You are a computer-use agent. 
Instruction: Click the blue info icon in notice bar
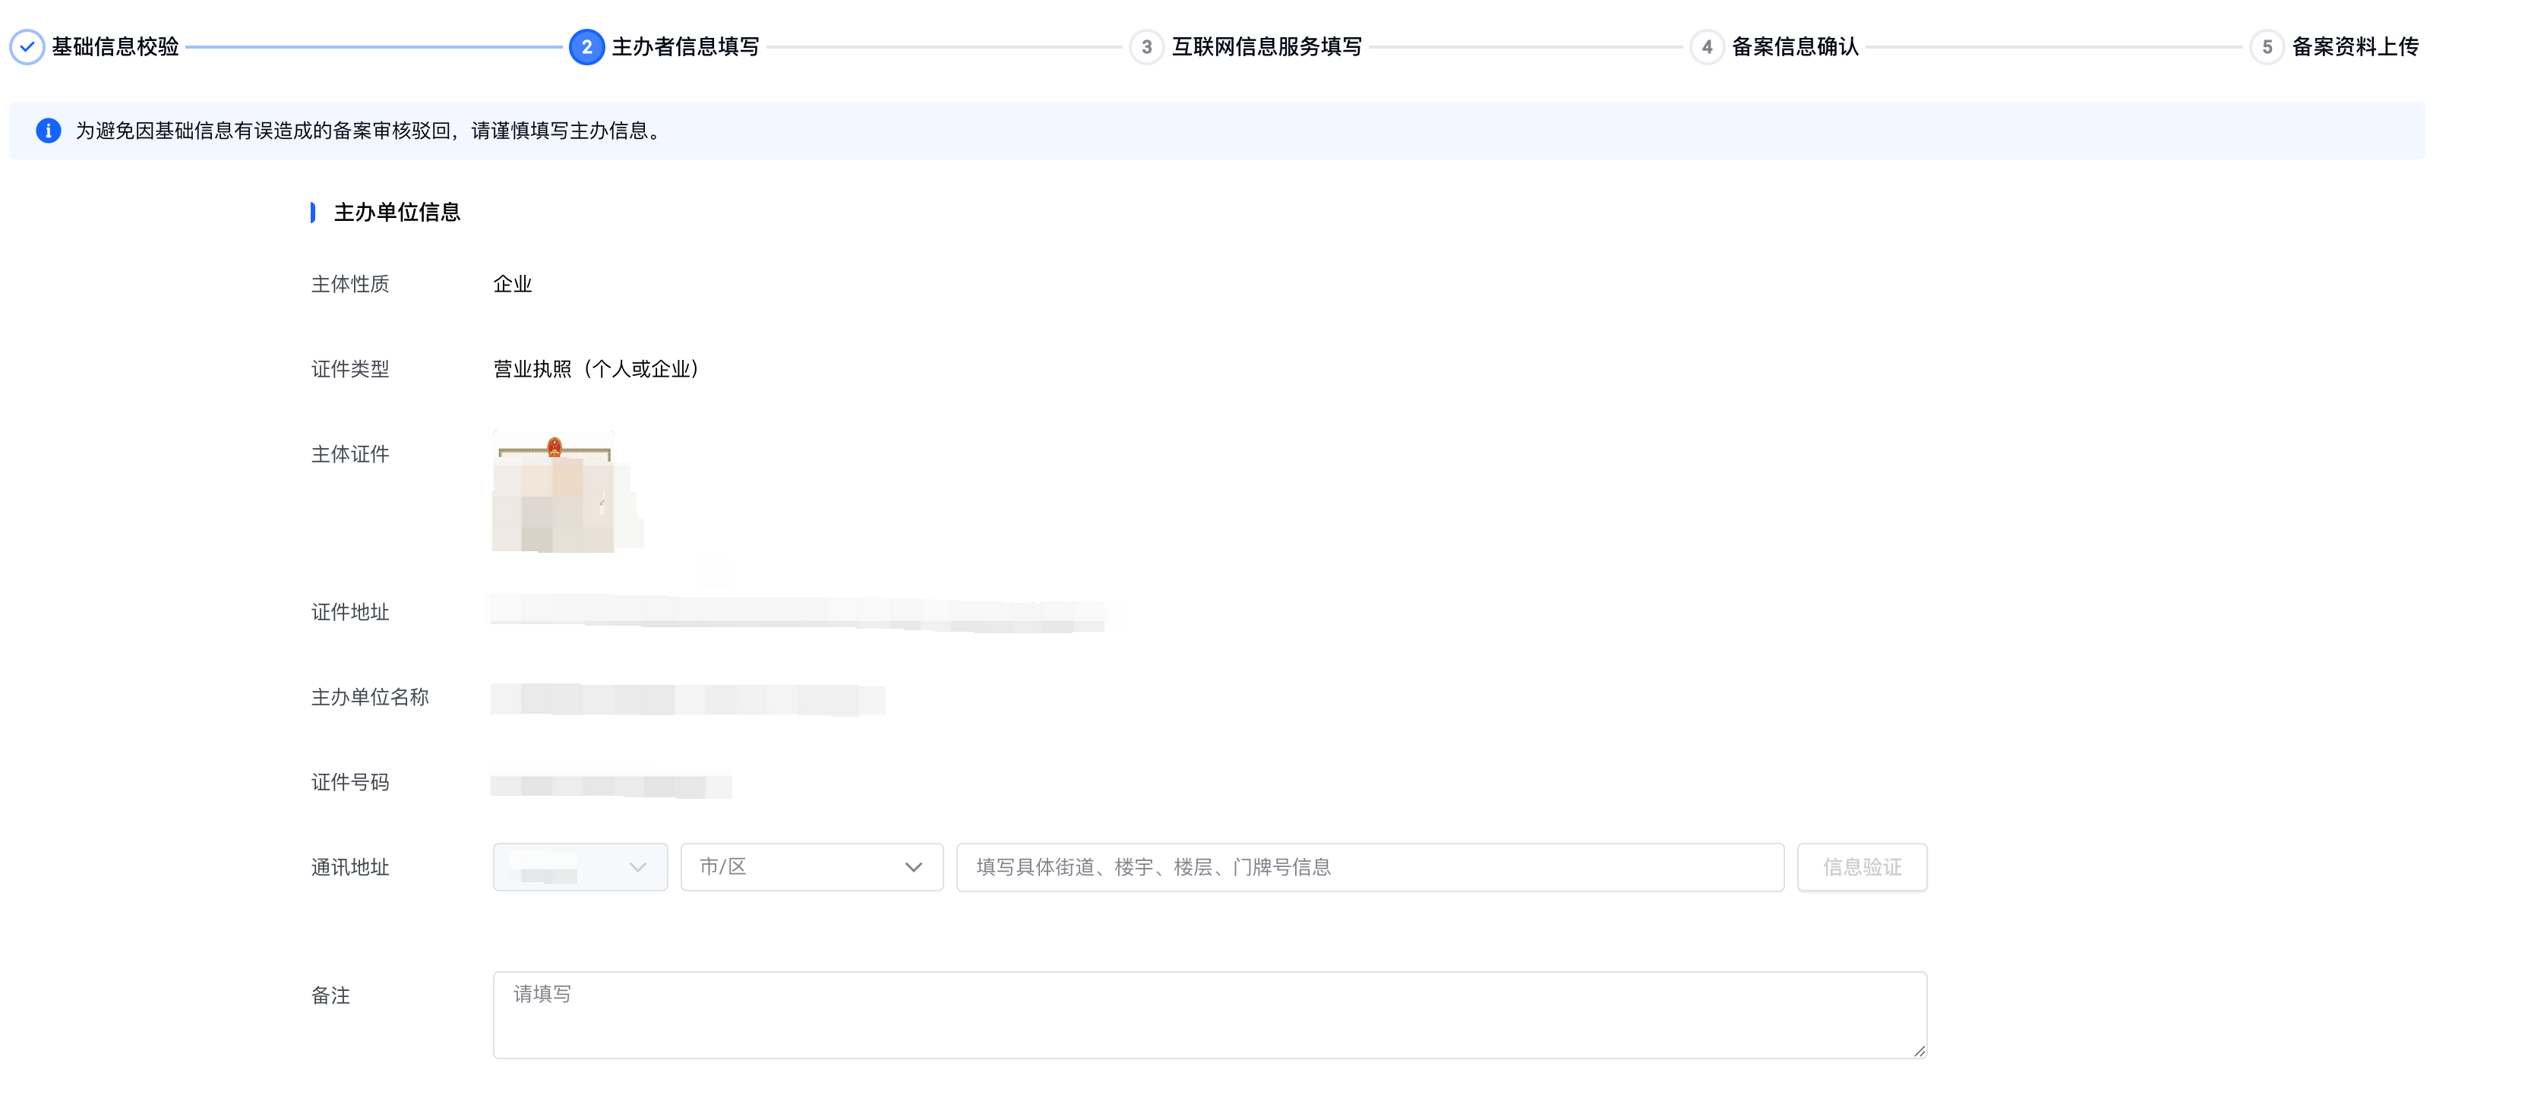point(48,131)
